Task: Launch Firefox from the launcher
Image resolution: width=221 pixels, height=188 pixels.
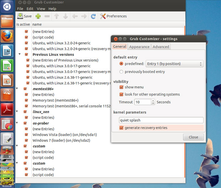Action: pos(7,36)
